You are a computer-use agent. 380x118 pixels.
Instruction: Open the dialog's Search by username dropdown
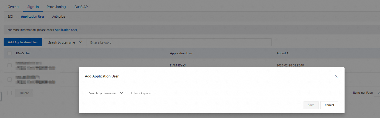tap(106, 93)
